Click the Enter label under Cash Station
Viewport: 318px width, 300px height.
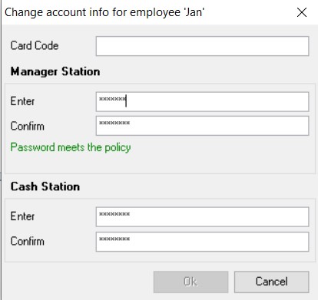coord(22,216)
